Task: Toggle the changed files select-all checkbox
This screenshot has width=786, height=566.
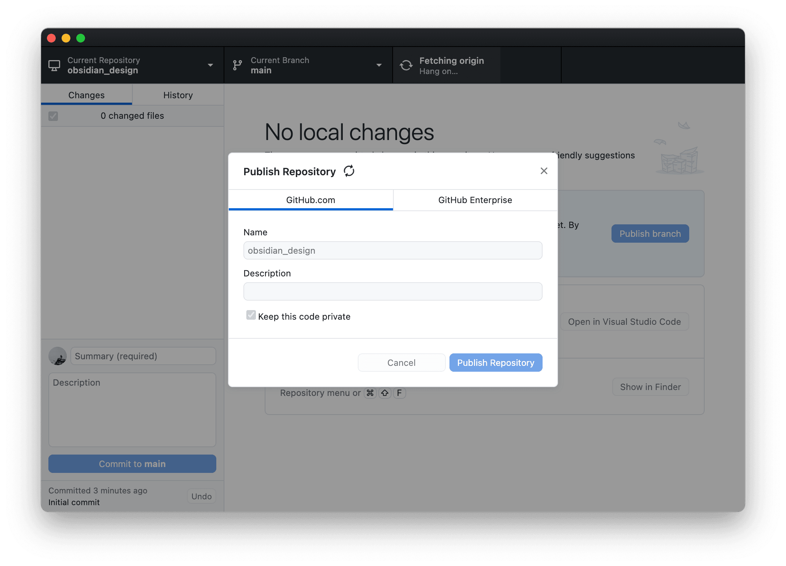Action: coord(53,116)
